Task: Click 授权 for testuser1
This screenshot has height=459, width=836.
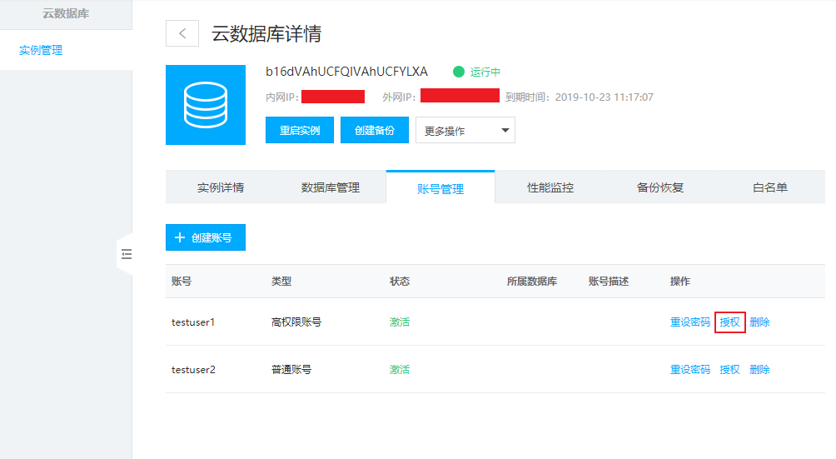Action: 729,322
